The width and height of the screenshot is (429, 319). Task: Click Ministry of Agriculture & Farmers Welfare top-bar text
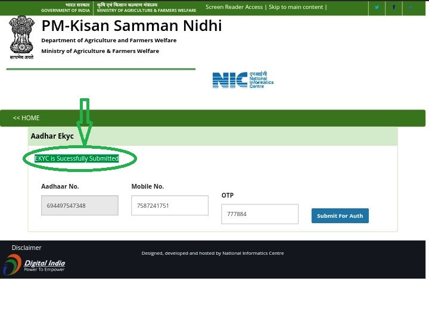coord(147,10)
